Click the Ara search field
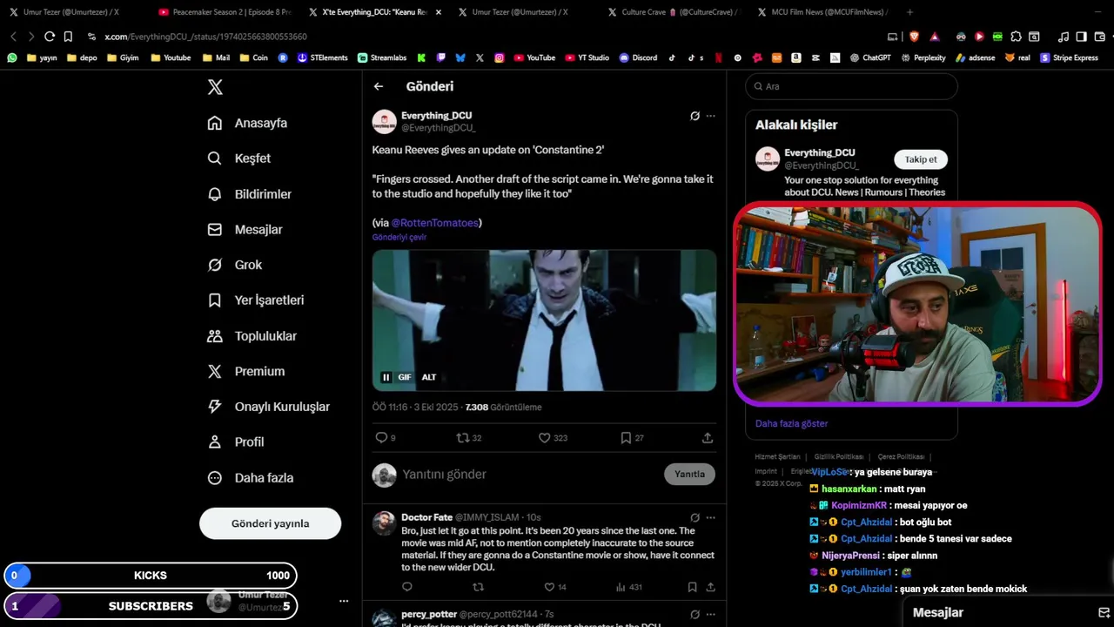 [851, 86]
